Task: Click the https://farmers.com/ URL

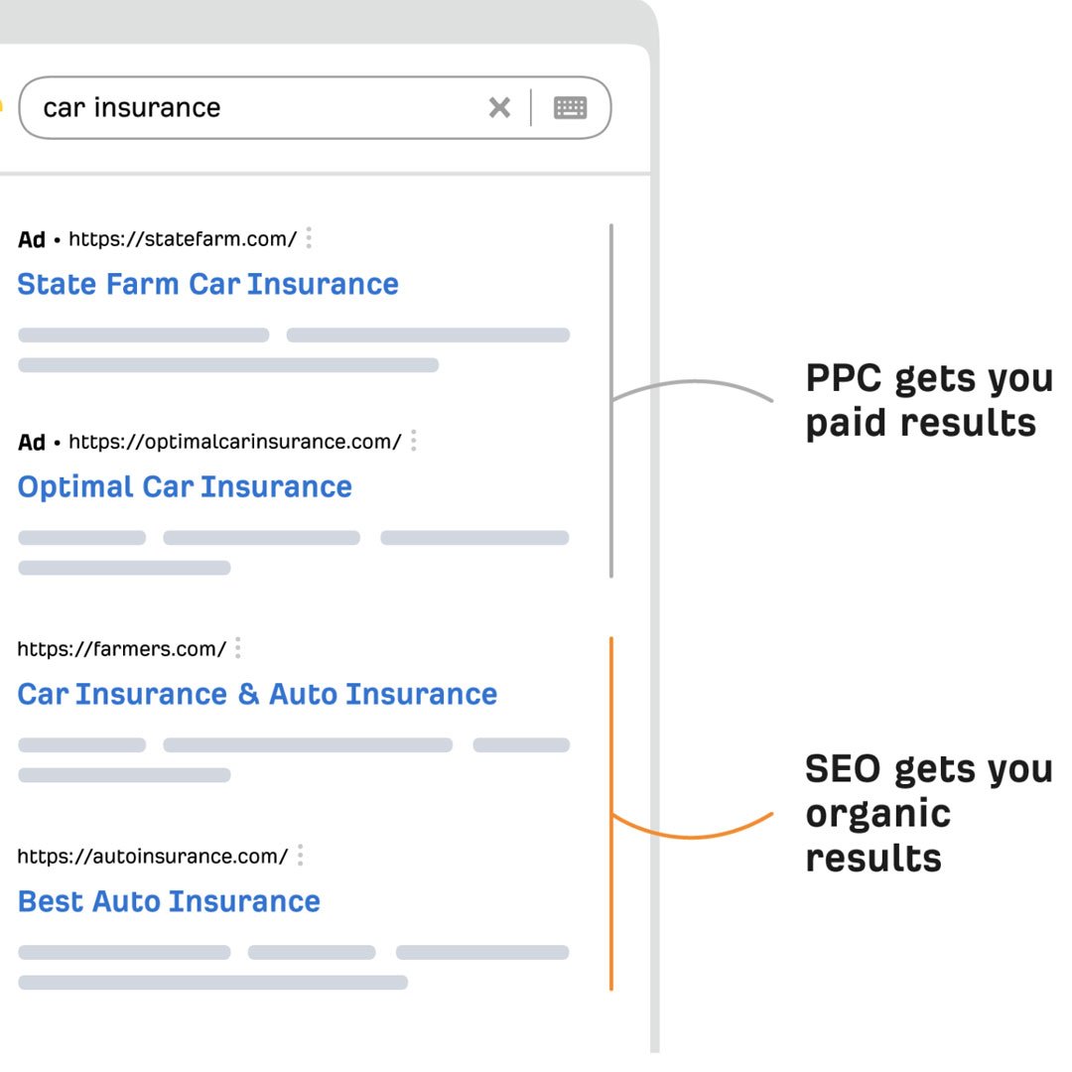Action: click(x=121, y=649)
